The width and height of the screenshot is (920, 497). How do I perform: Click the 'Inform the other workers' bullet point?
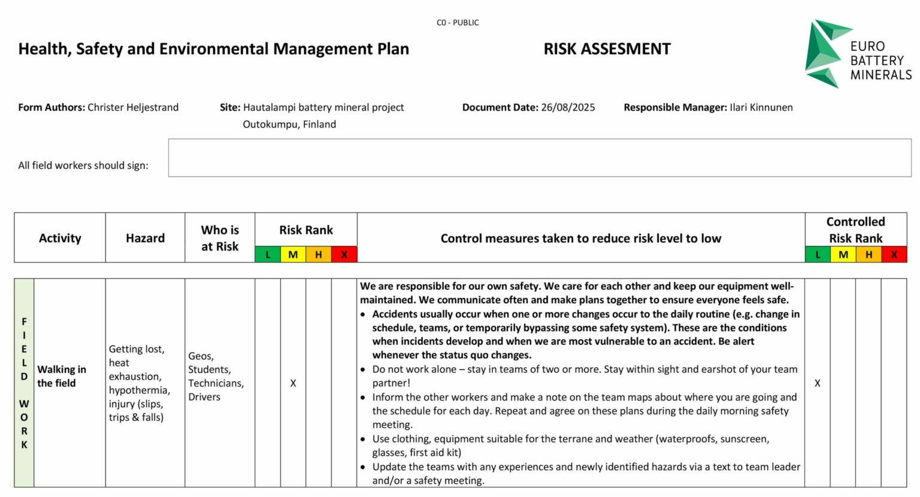[579, 411]
